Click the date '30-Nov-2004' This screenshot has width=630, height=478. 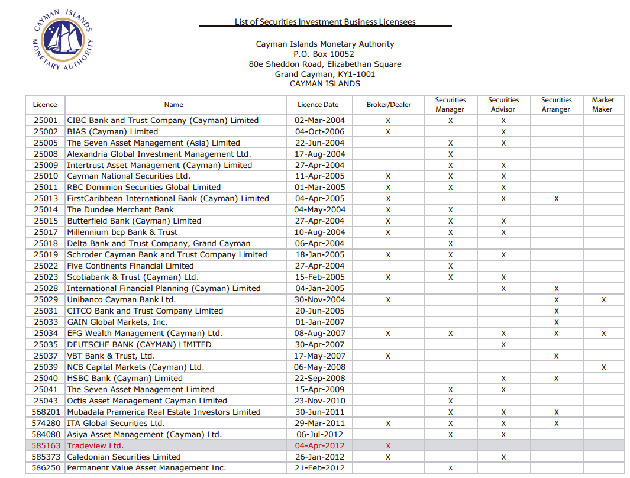pos(320,300)
